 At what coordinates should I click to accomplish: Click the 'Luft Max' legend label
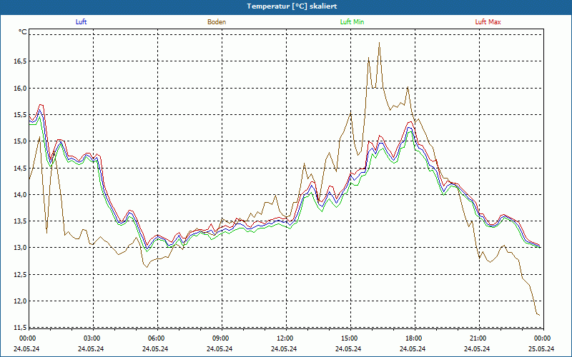click(488, 22)
